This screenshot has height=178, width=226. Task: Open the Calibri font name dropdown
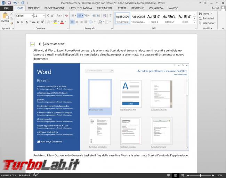click(32, 16)
